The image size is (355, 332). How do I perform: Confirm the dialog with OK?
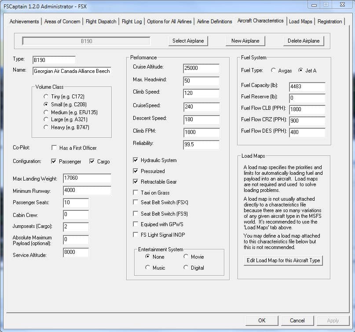(x=262, y=321)
